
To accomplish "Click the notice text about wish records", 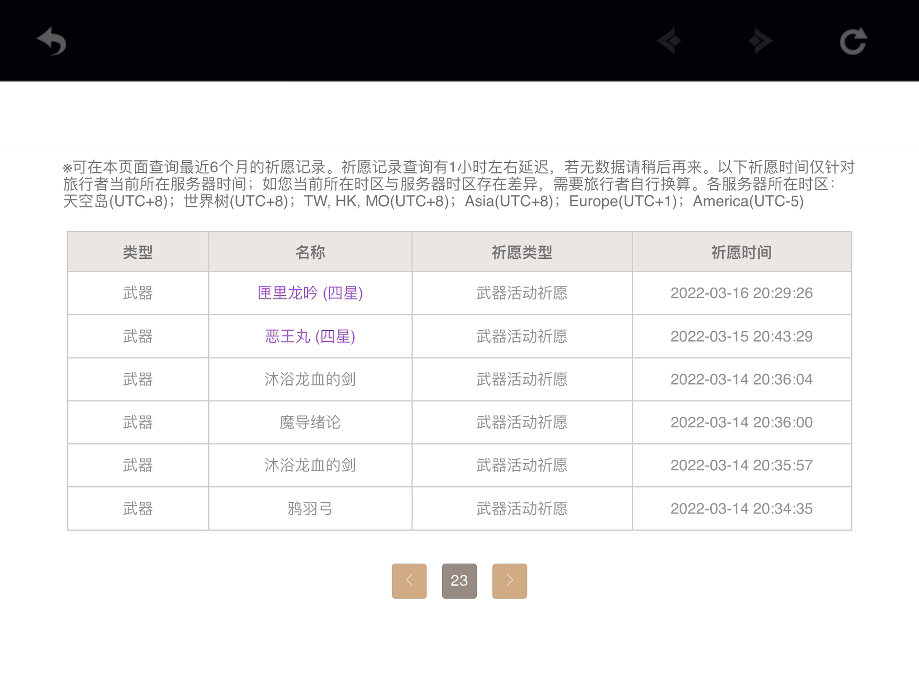I will 459,184.
